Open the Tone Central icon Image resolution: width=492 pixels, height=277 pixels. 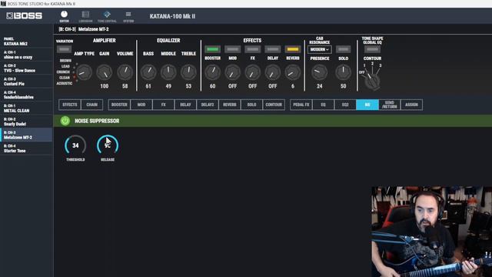pos(107,16)
